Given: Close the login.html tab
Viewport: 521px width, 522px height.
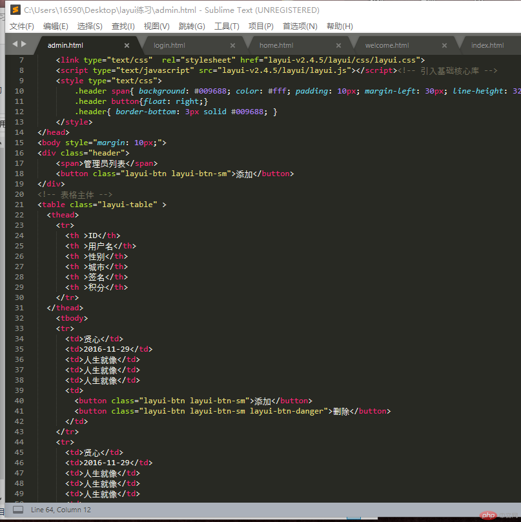Looking at the screenshot, I should 232,46.
